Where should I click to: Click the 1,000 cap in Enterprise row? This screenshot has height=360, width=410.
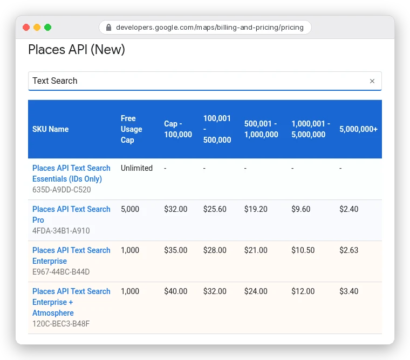pos(130,250)
